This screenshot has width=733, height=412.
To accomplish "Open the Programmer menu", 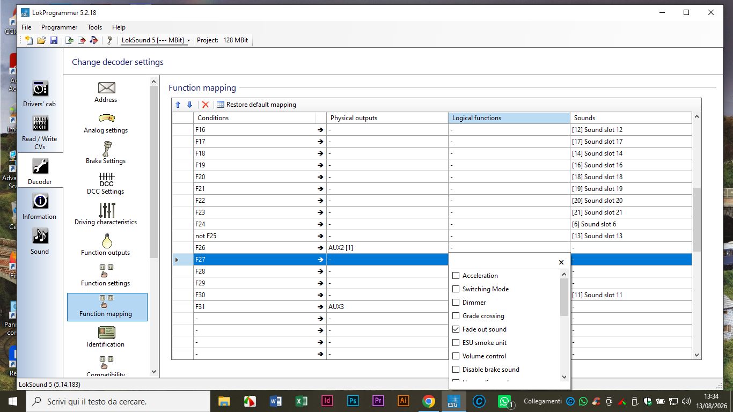I will tap(60, 27).
